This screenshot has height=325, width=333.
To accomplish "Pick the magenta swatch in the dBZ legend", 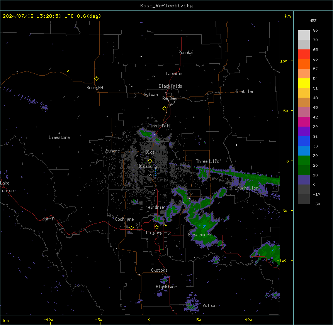I will 304,122.
